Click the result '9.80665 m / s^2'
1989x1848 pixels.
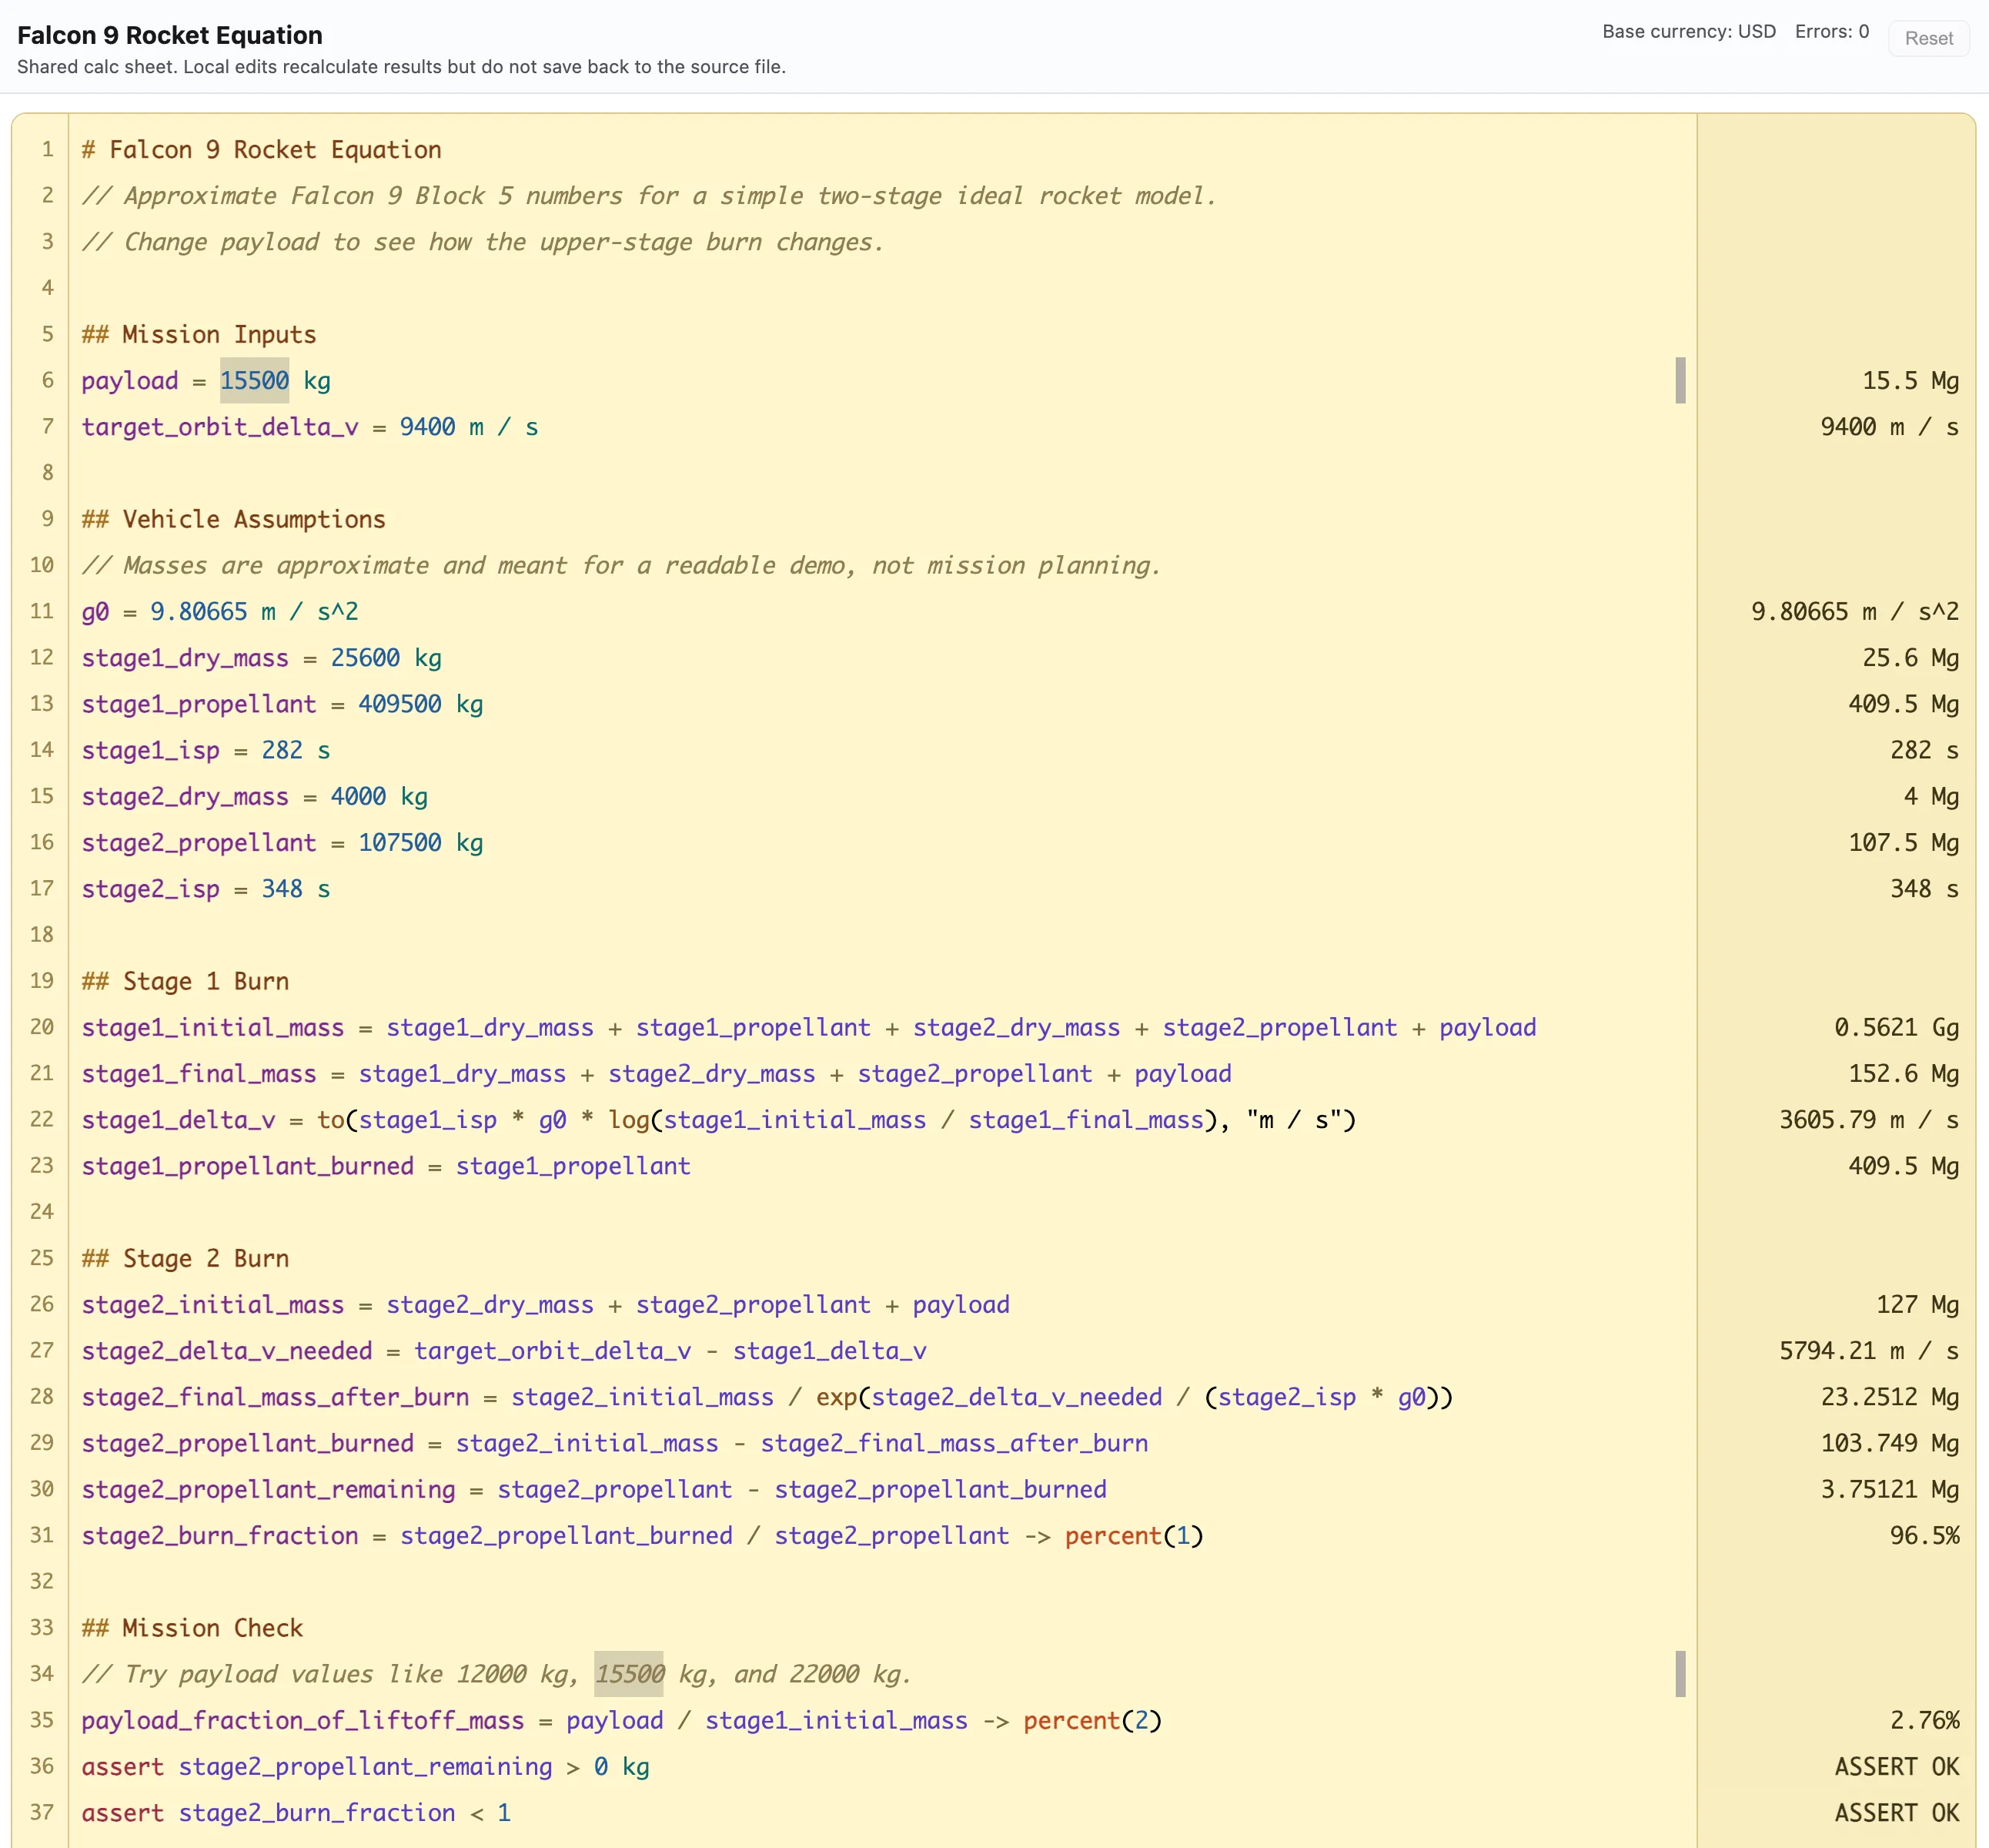click(1854, 612)
